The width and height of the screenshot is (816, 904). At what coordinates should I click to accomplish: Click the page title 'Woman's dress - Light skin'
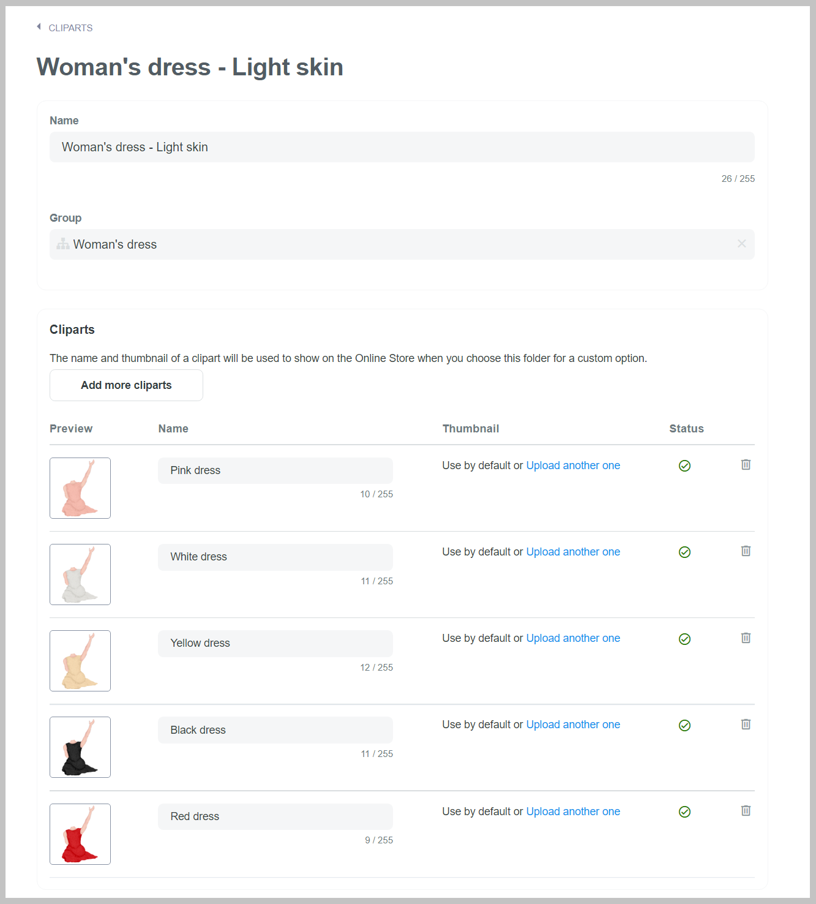coord(190,67)
